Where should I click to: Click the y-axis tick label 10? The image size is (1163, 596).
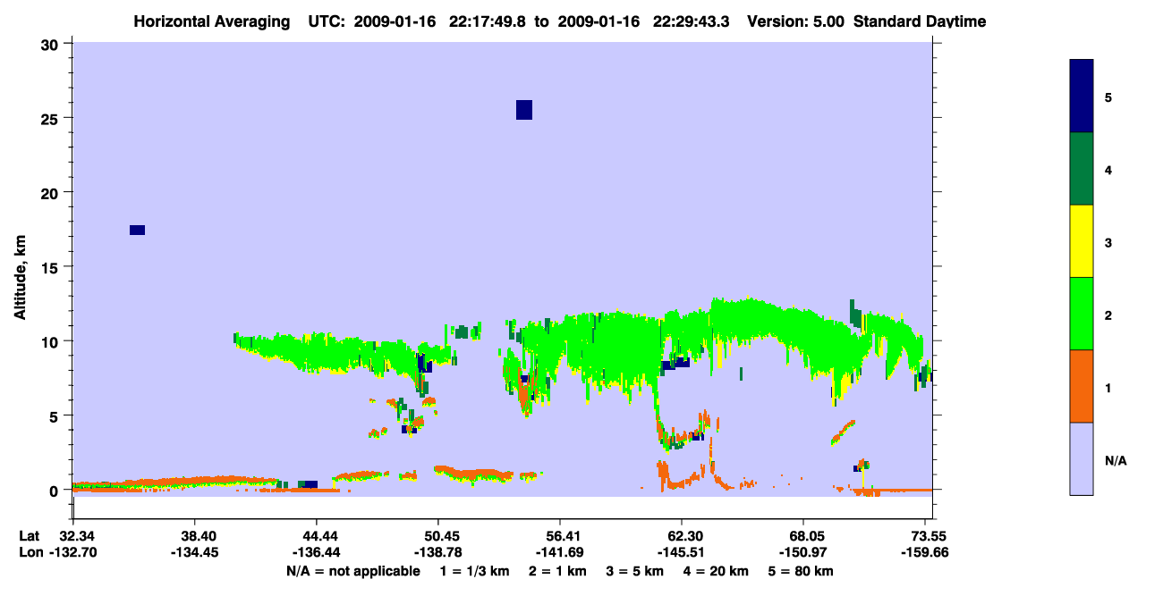tap(51, 341)
